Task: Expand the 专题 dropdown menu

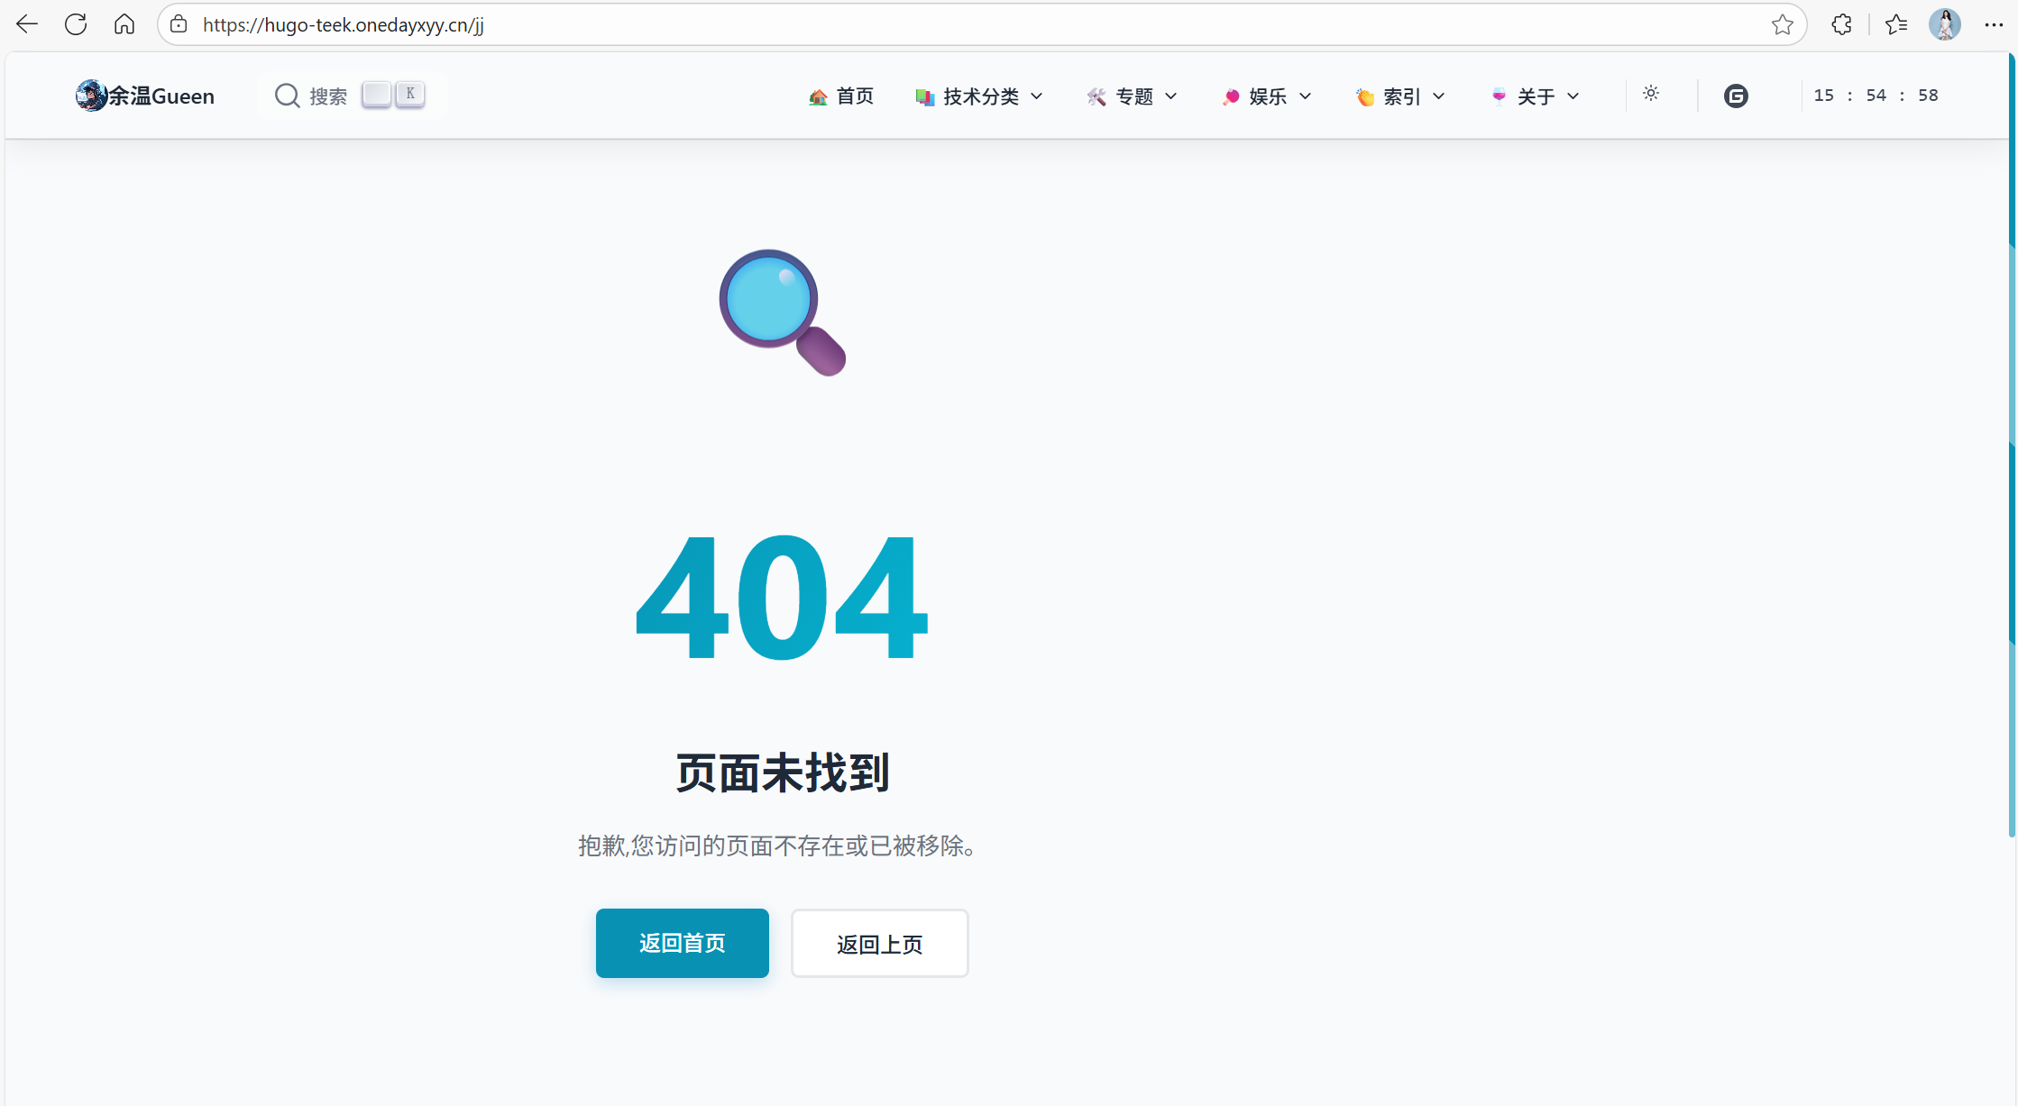Action: (1133, 96)
